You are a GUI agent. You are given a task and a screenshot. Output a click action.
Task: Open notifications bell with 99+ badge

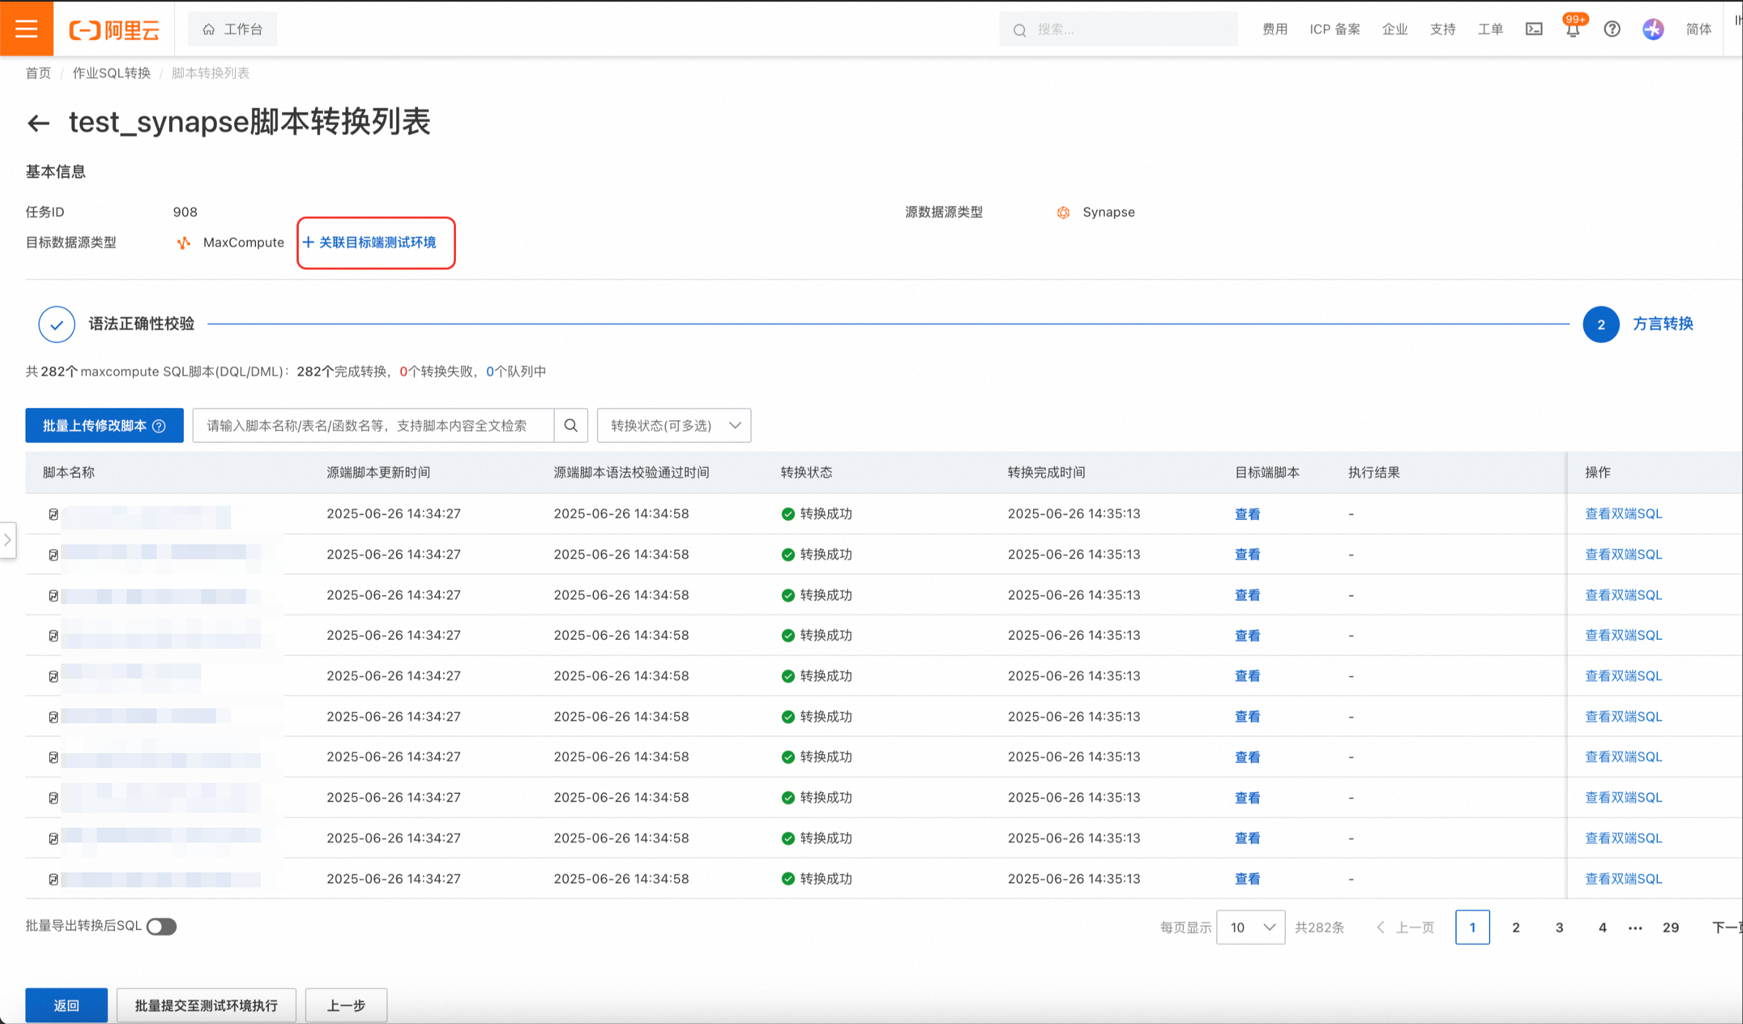[x=1573, y=29]
